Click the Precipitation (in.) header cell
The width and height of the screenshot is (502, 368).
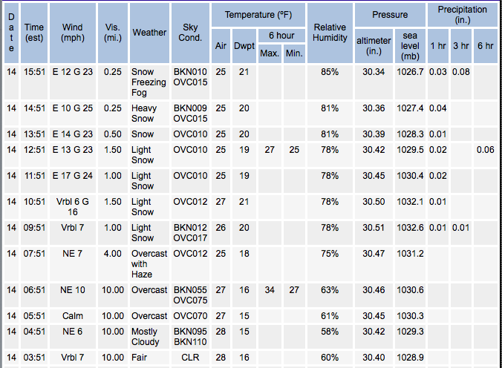[x=462, y=15]
